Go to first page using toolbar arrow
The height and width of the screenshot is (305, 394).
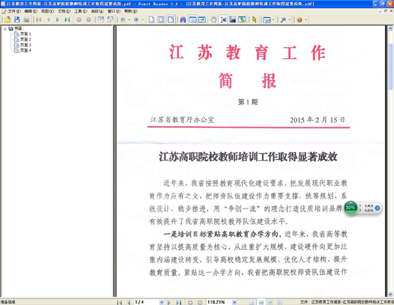coord(39,20)
